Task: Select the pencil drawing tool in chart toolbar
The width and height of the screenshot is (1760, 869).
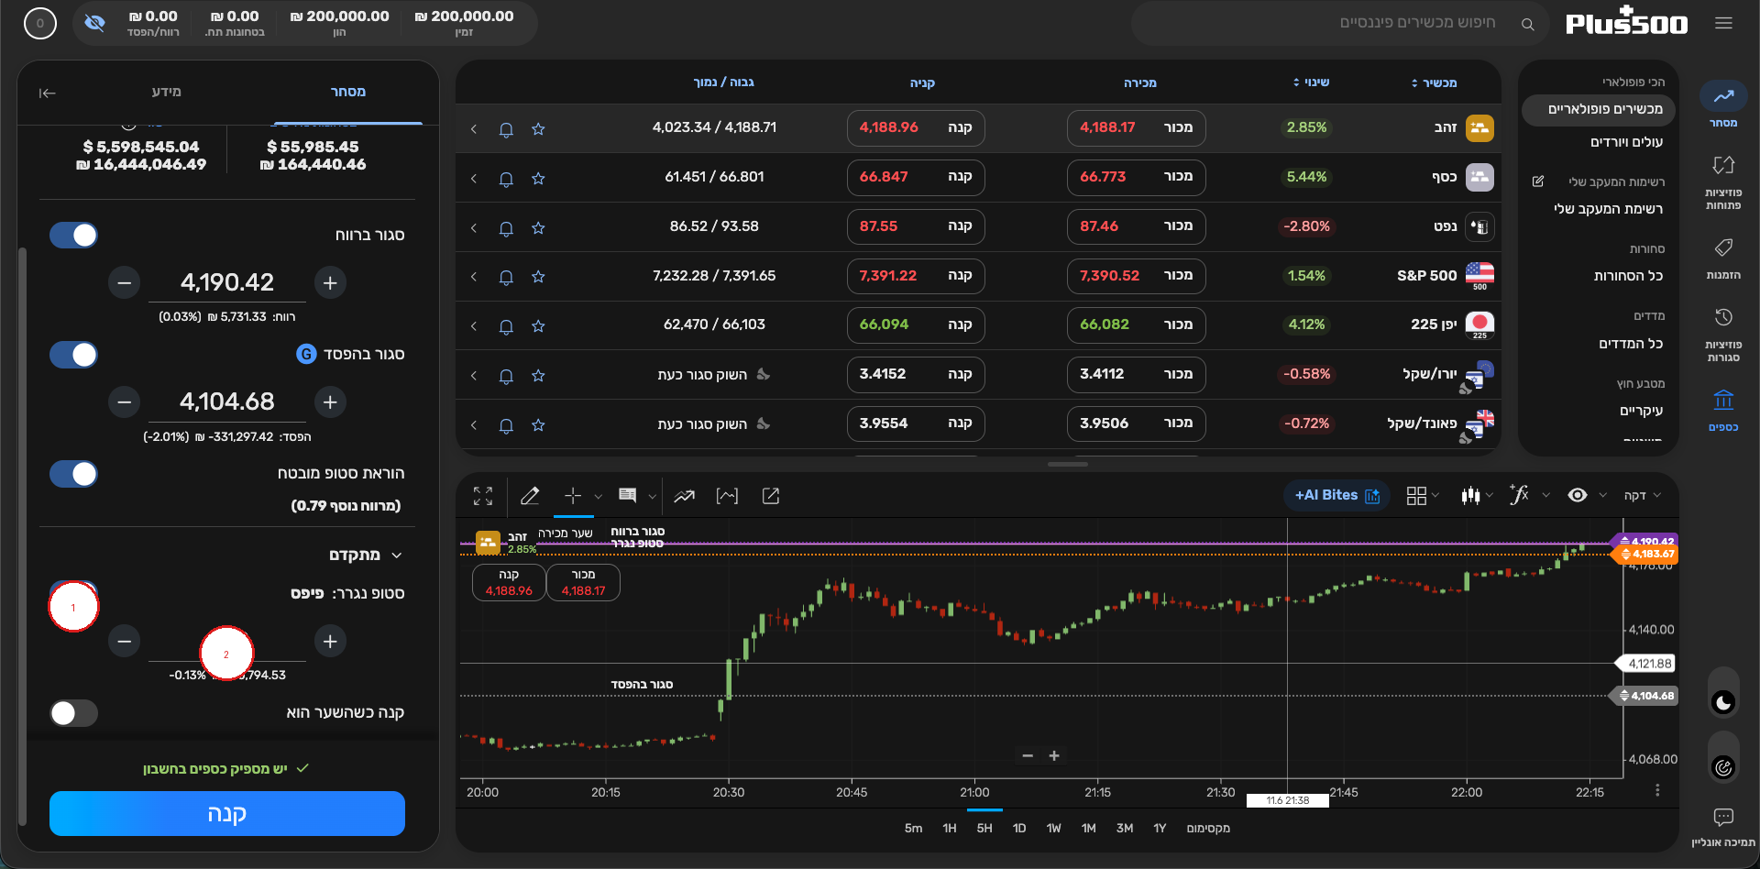Action: pyautogui.click(x=530, y=496)
